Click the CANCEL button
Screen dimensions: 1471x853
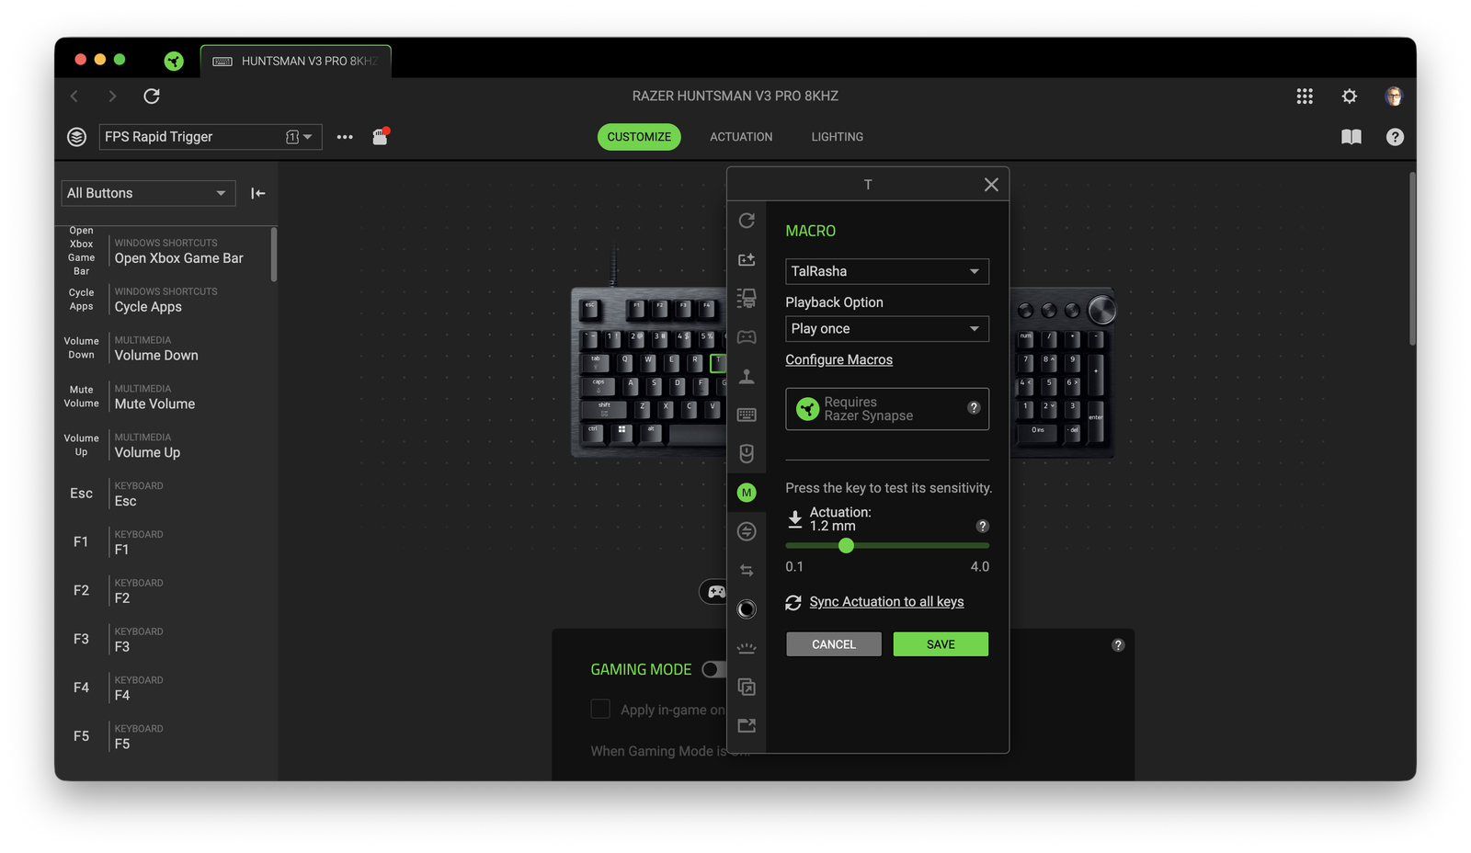coord(834,644)
